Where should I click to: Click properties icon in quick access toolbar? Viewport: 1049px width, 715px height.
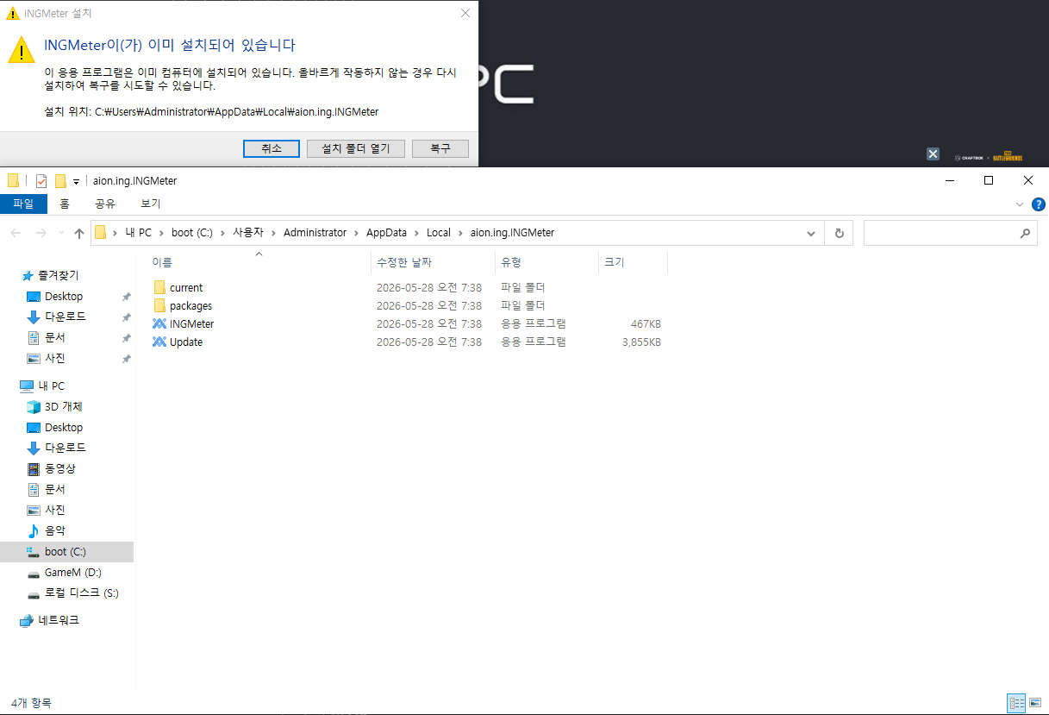(x=41, y=181)
